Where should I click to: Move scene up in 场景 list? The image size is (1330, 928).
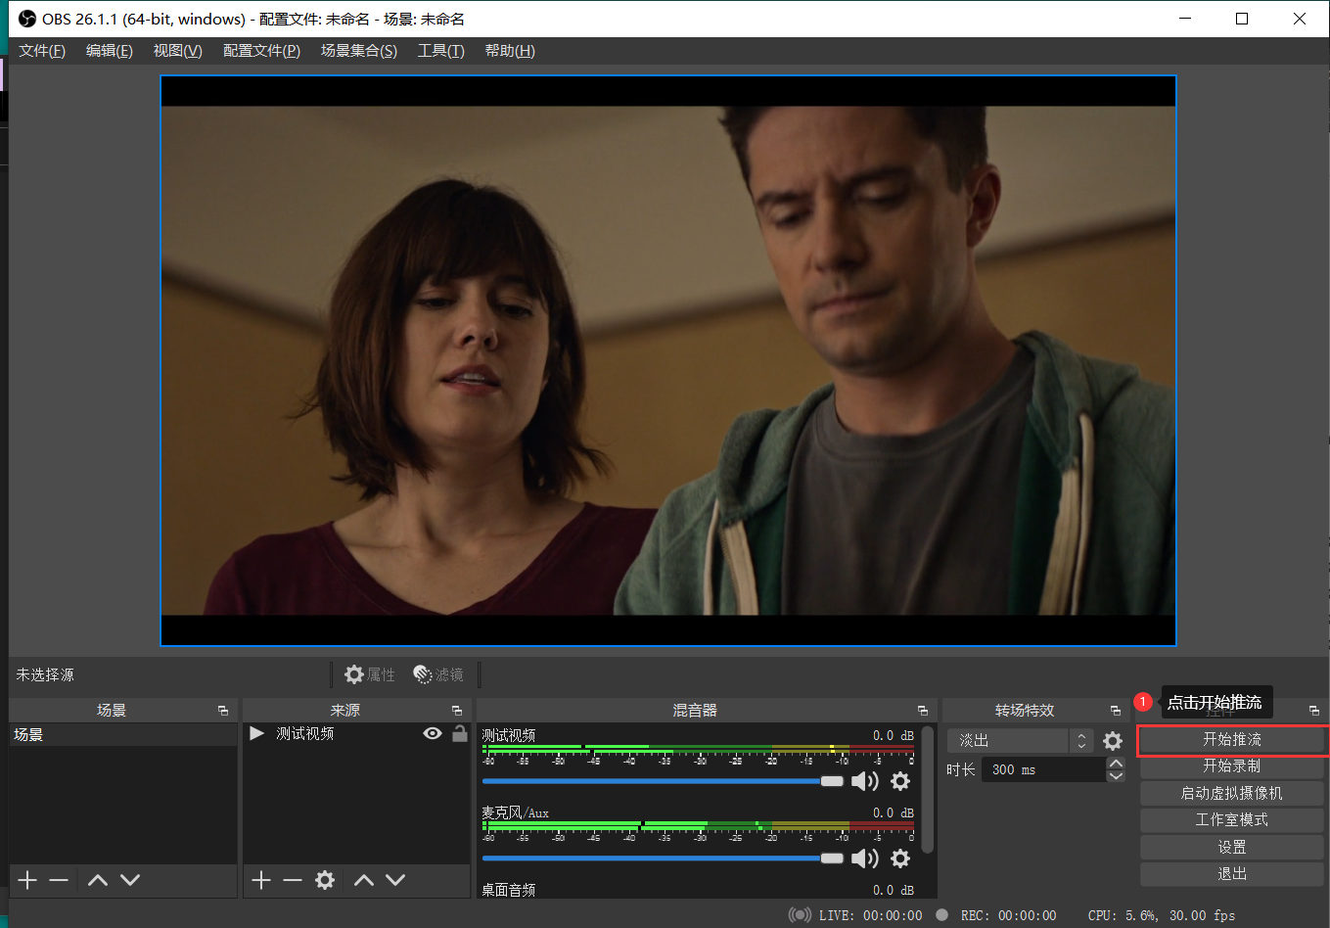click(x=98, y=880)
